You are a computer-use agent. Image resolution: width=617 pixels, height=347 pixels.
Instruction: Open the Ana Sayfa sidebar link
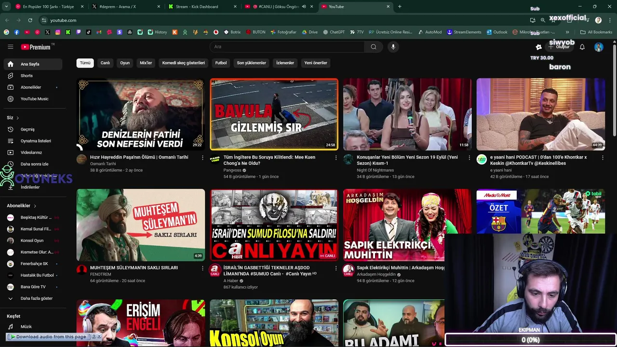(33, 64)
